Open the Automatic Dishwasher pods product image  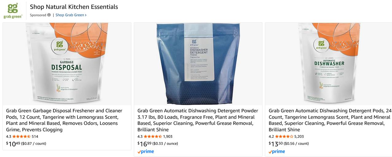328,64
